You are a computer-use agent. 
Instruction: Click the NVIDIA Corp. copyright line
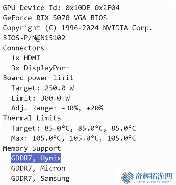(x=77, y=28)
